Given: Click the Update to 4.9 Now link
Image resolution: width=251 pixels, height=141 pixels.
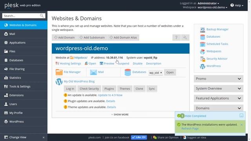Looking at the screenshot, I should pos(110,95).
